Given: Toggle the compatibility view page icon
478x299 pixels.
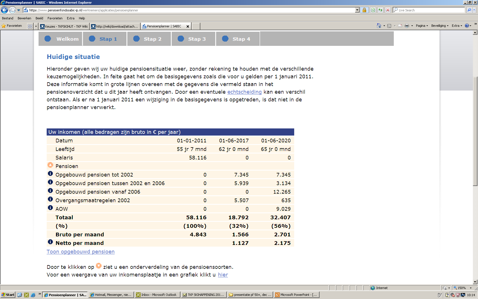Looking at the screenshot, I should pyautogui.click(x=373, y=10).
